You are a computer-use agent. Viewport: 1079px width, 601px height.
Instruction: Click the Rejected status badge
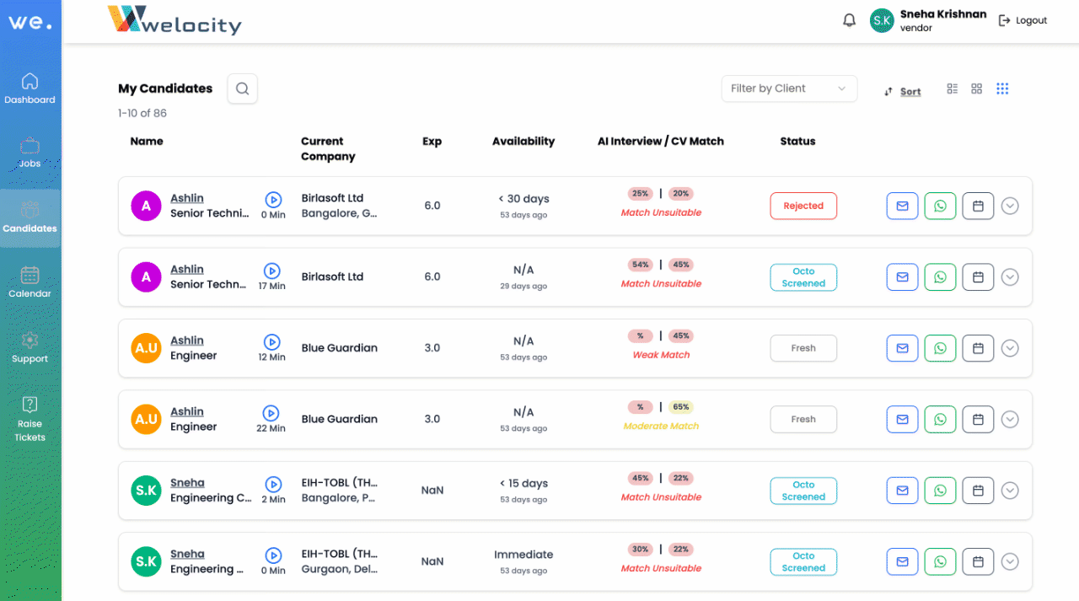tap(803, 206)
